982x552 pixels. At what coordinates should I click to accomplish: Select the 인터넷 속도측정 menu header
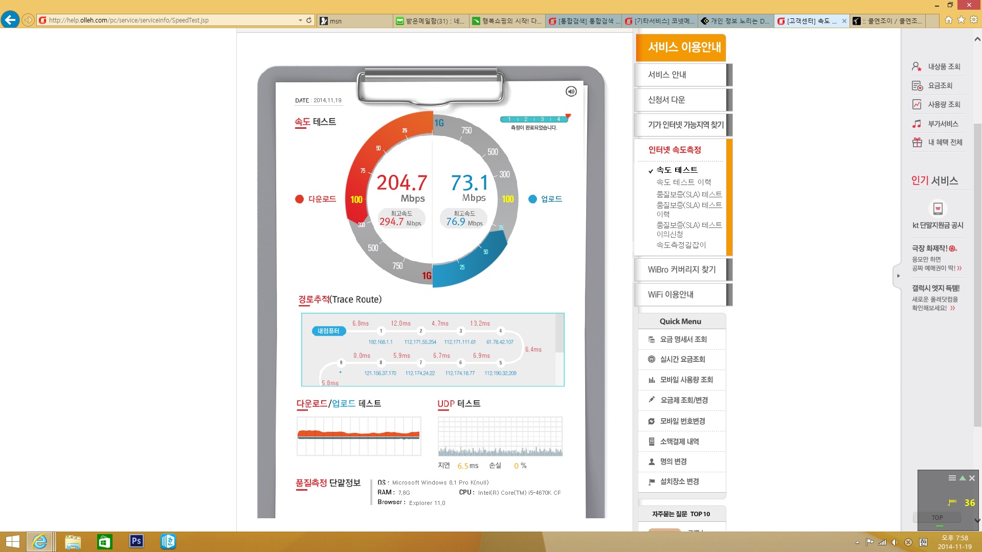coord(675,150)
